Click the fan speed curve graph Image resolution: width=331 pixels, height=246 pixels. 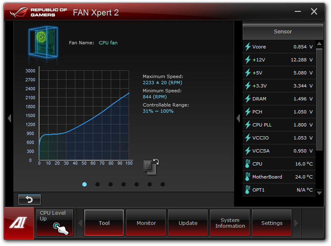[84, 115]
